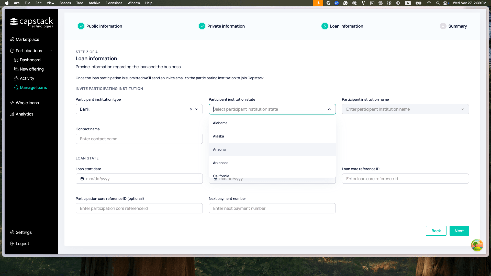Choose Arizona from the state list
This screenshot has height=276, width=491.
[x=272, y=149]
